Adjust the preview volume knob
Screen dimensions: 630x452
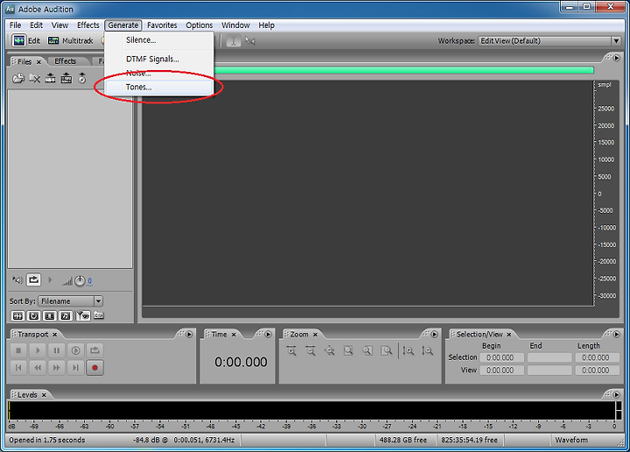[x=80, y=280]
